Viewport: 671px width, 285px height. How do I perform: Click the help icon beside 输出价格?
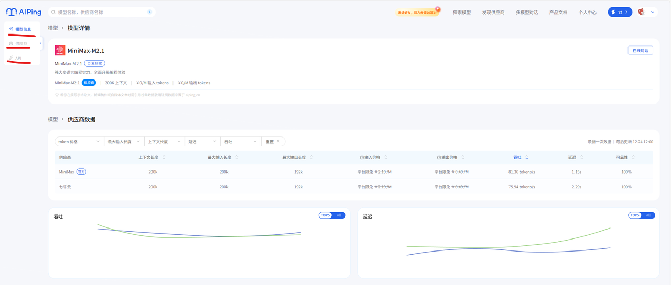(x=439, y=157)
